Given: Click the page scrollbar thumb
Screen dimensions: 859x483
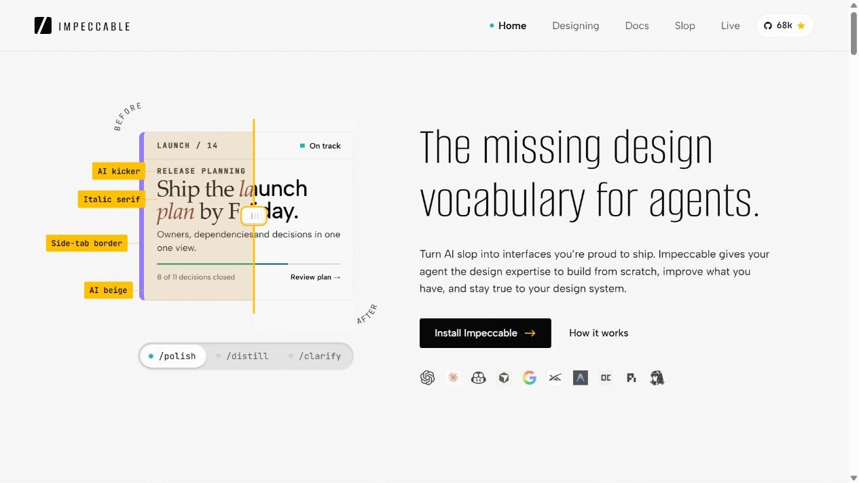Looking at the screenshot, I should tap(854, 32).
